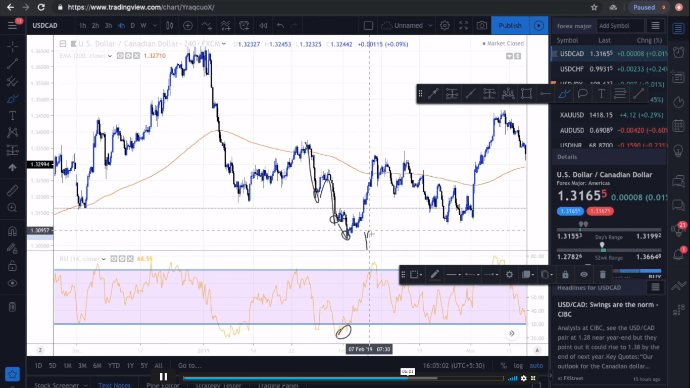The image size is (690, 388).
Task: Select the ruler measure tool
Action: (x=13, y=190)
